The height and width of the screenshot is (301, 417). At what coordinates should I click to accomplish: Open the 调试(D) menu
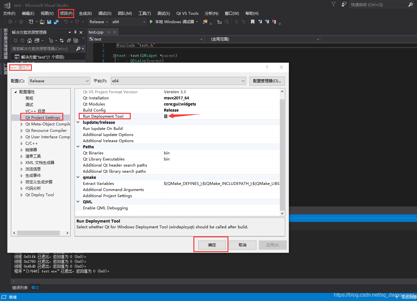(105, 13)
